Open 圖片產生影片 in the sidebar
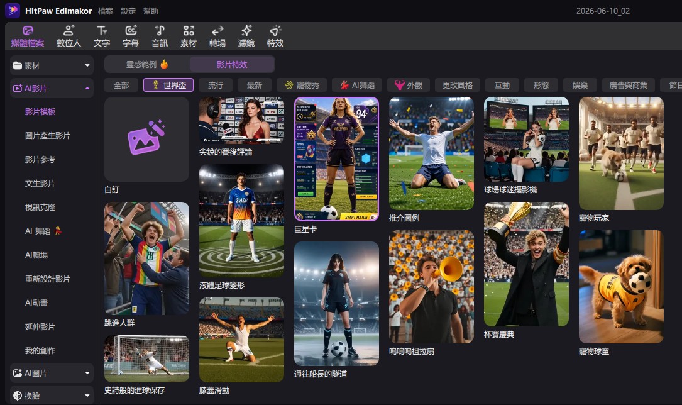 pos(47,136)
